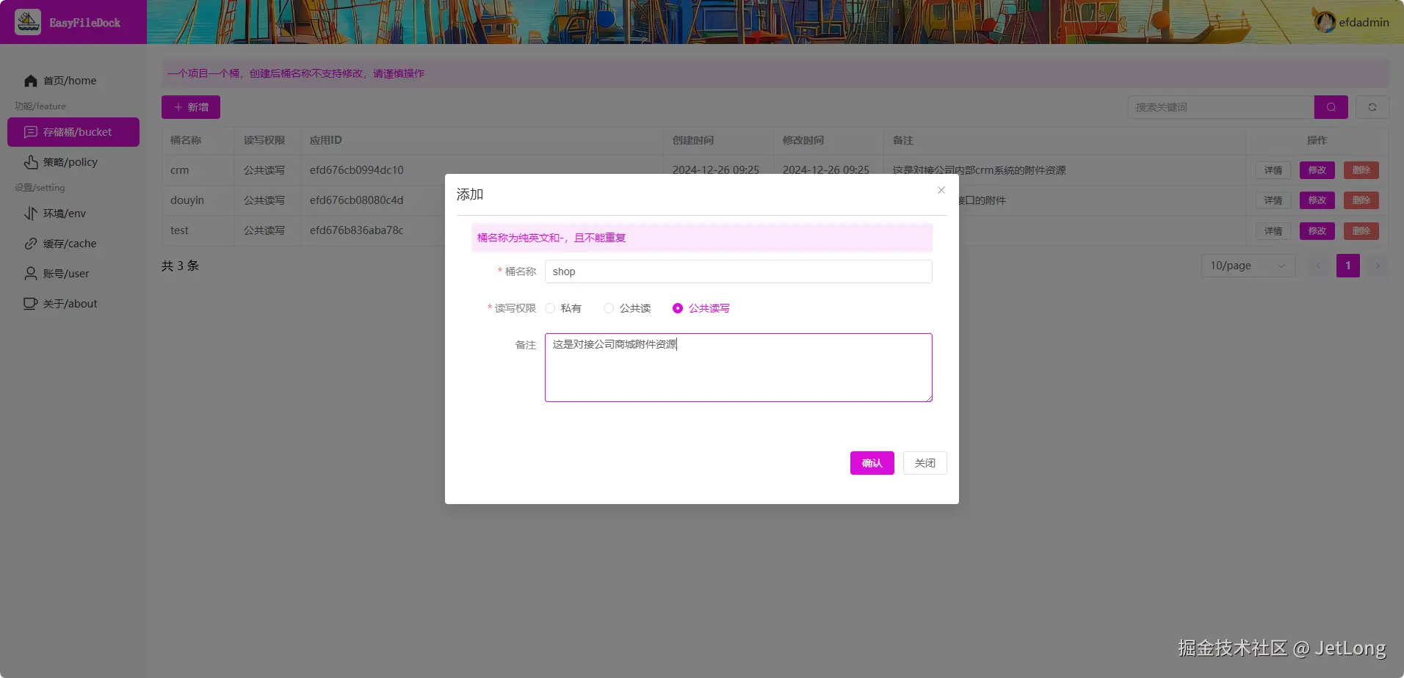Click the cache link icon
This screenshot has width=1404, height=678.
click(x=31, y=244)
